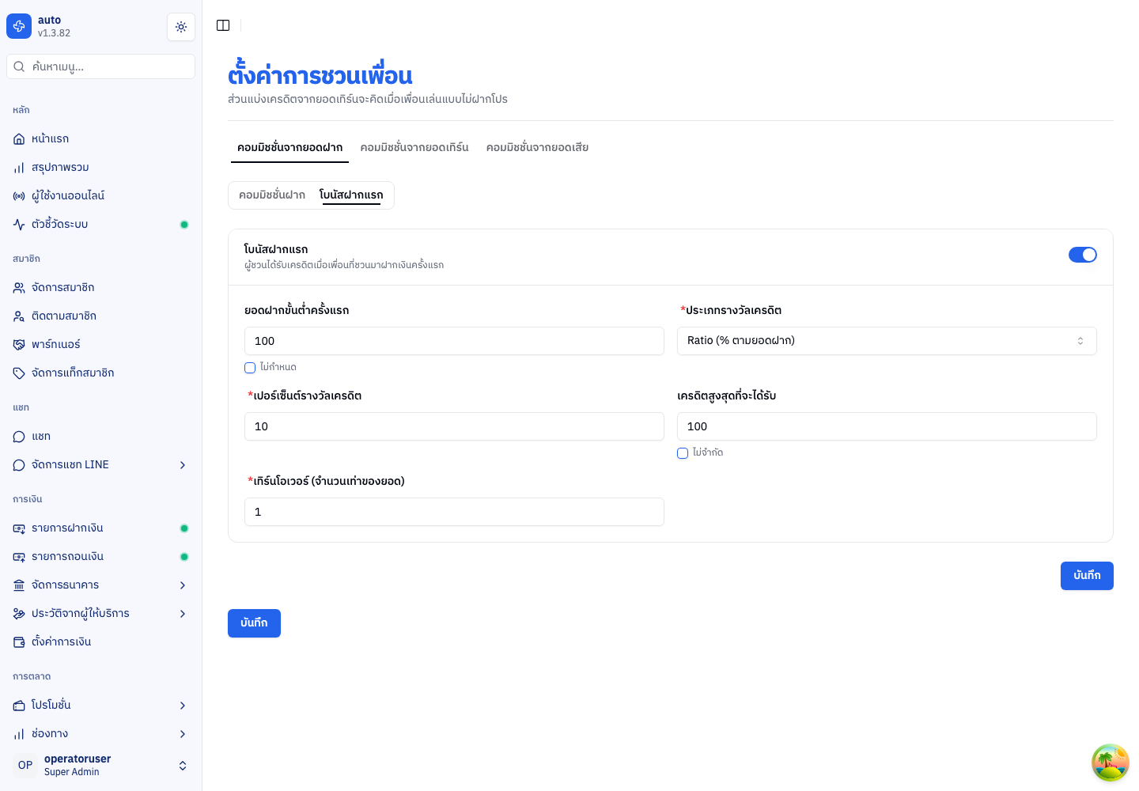Open จัดการสมาชิก users icon
This screenshot has height=791, width=1139.
[x=19, y=288]
